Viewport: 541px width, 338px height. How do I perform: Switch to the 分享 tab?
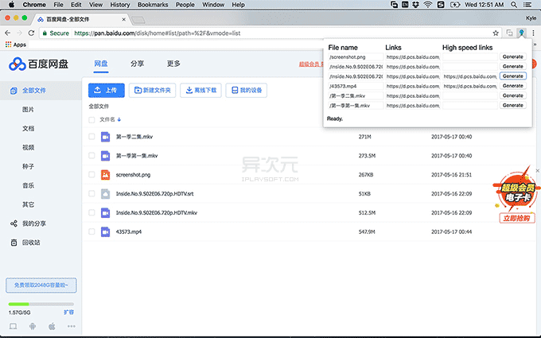pyautogui.click(x=137, y=64)
